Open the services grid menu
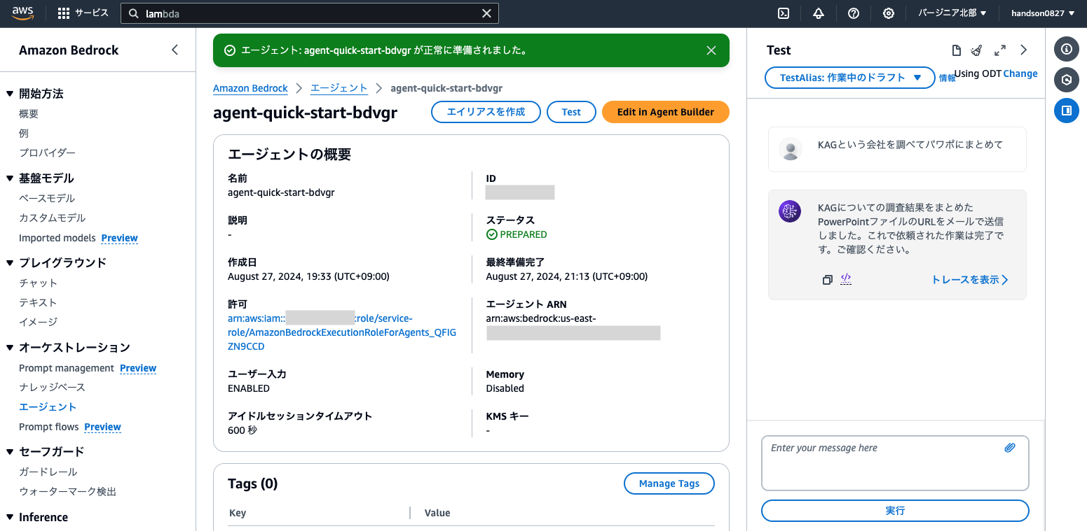The height and width of the screenshot is (531, 1087). point(64,13)
